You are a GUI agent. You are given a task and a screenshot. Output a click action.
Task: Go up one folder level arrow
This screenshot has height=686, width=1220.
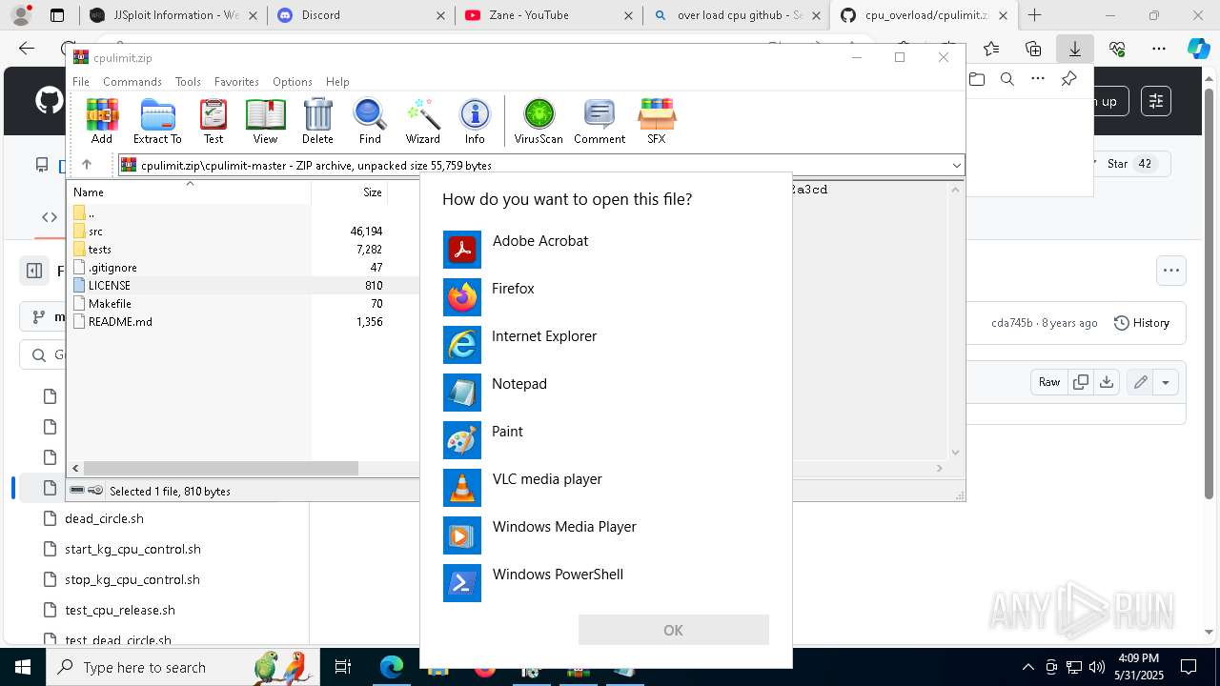(86, 165)
